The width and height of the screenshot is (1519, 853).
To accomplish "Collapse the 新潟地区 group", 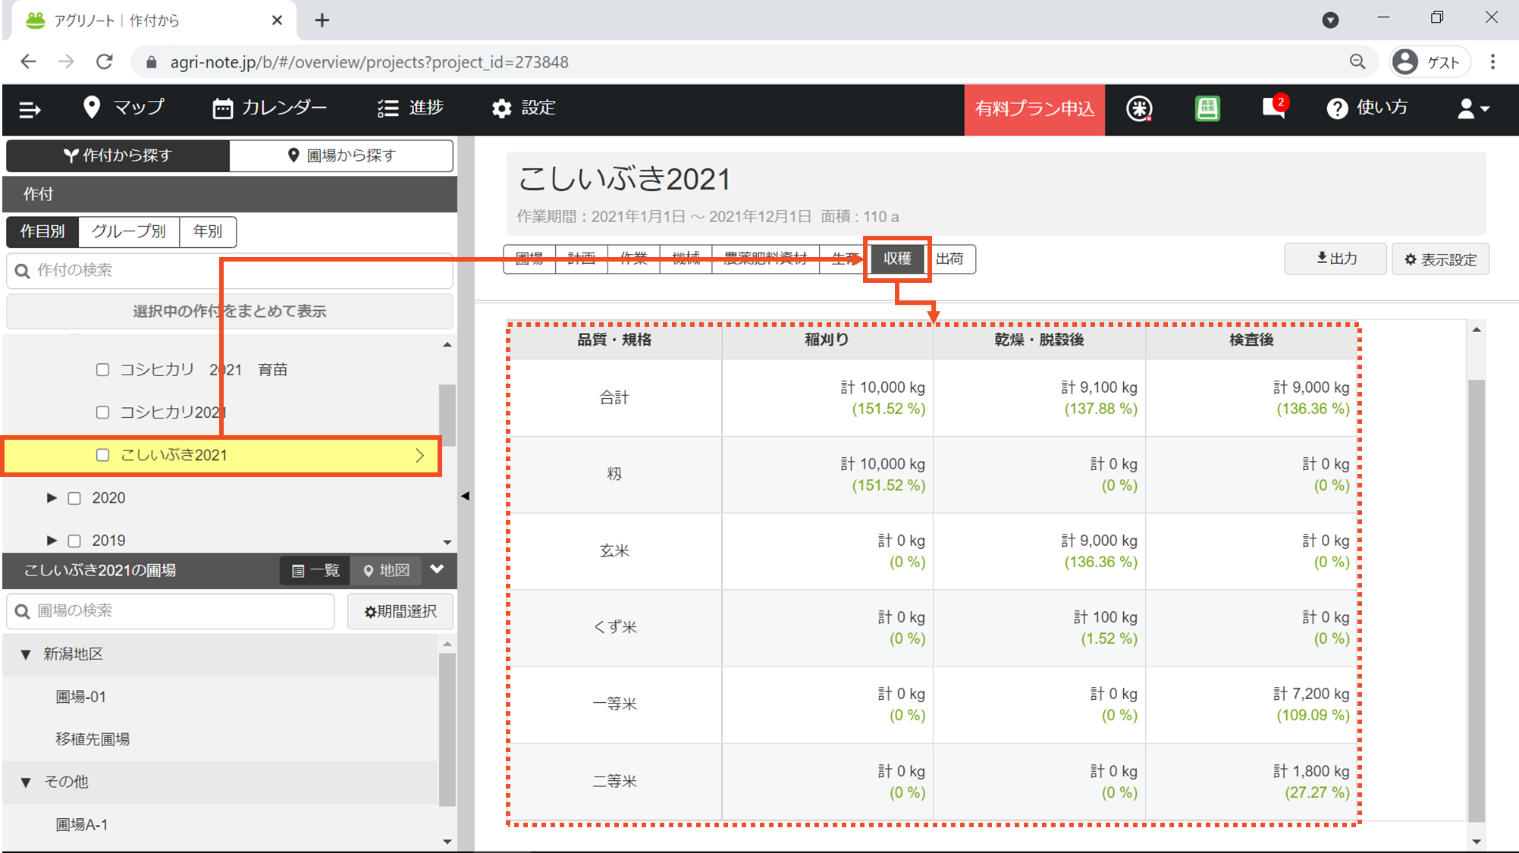I will pyautogui.click(x=26, y=654).
